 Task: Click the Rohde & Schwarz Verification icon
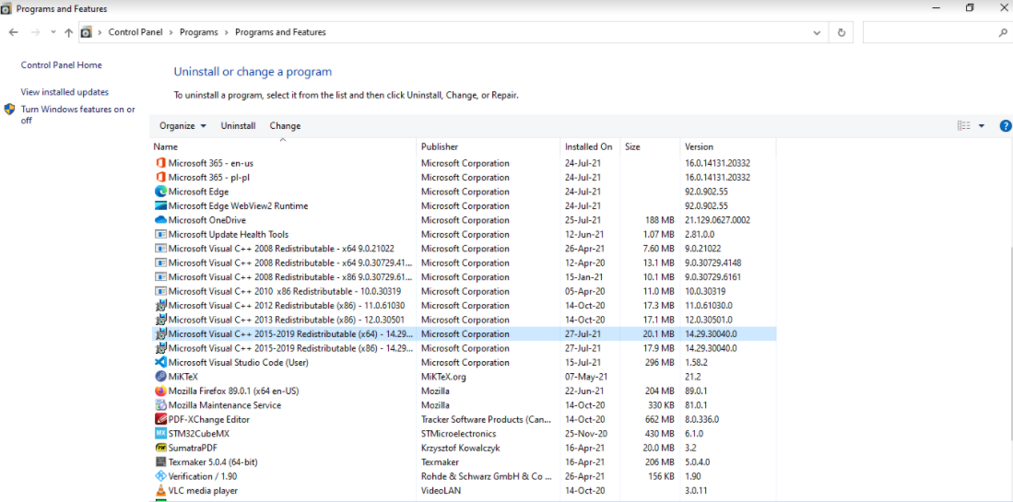coord(161,476)
